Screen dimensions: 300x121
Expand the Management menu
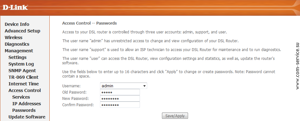click(19, 51)
